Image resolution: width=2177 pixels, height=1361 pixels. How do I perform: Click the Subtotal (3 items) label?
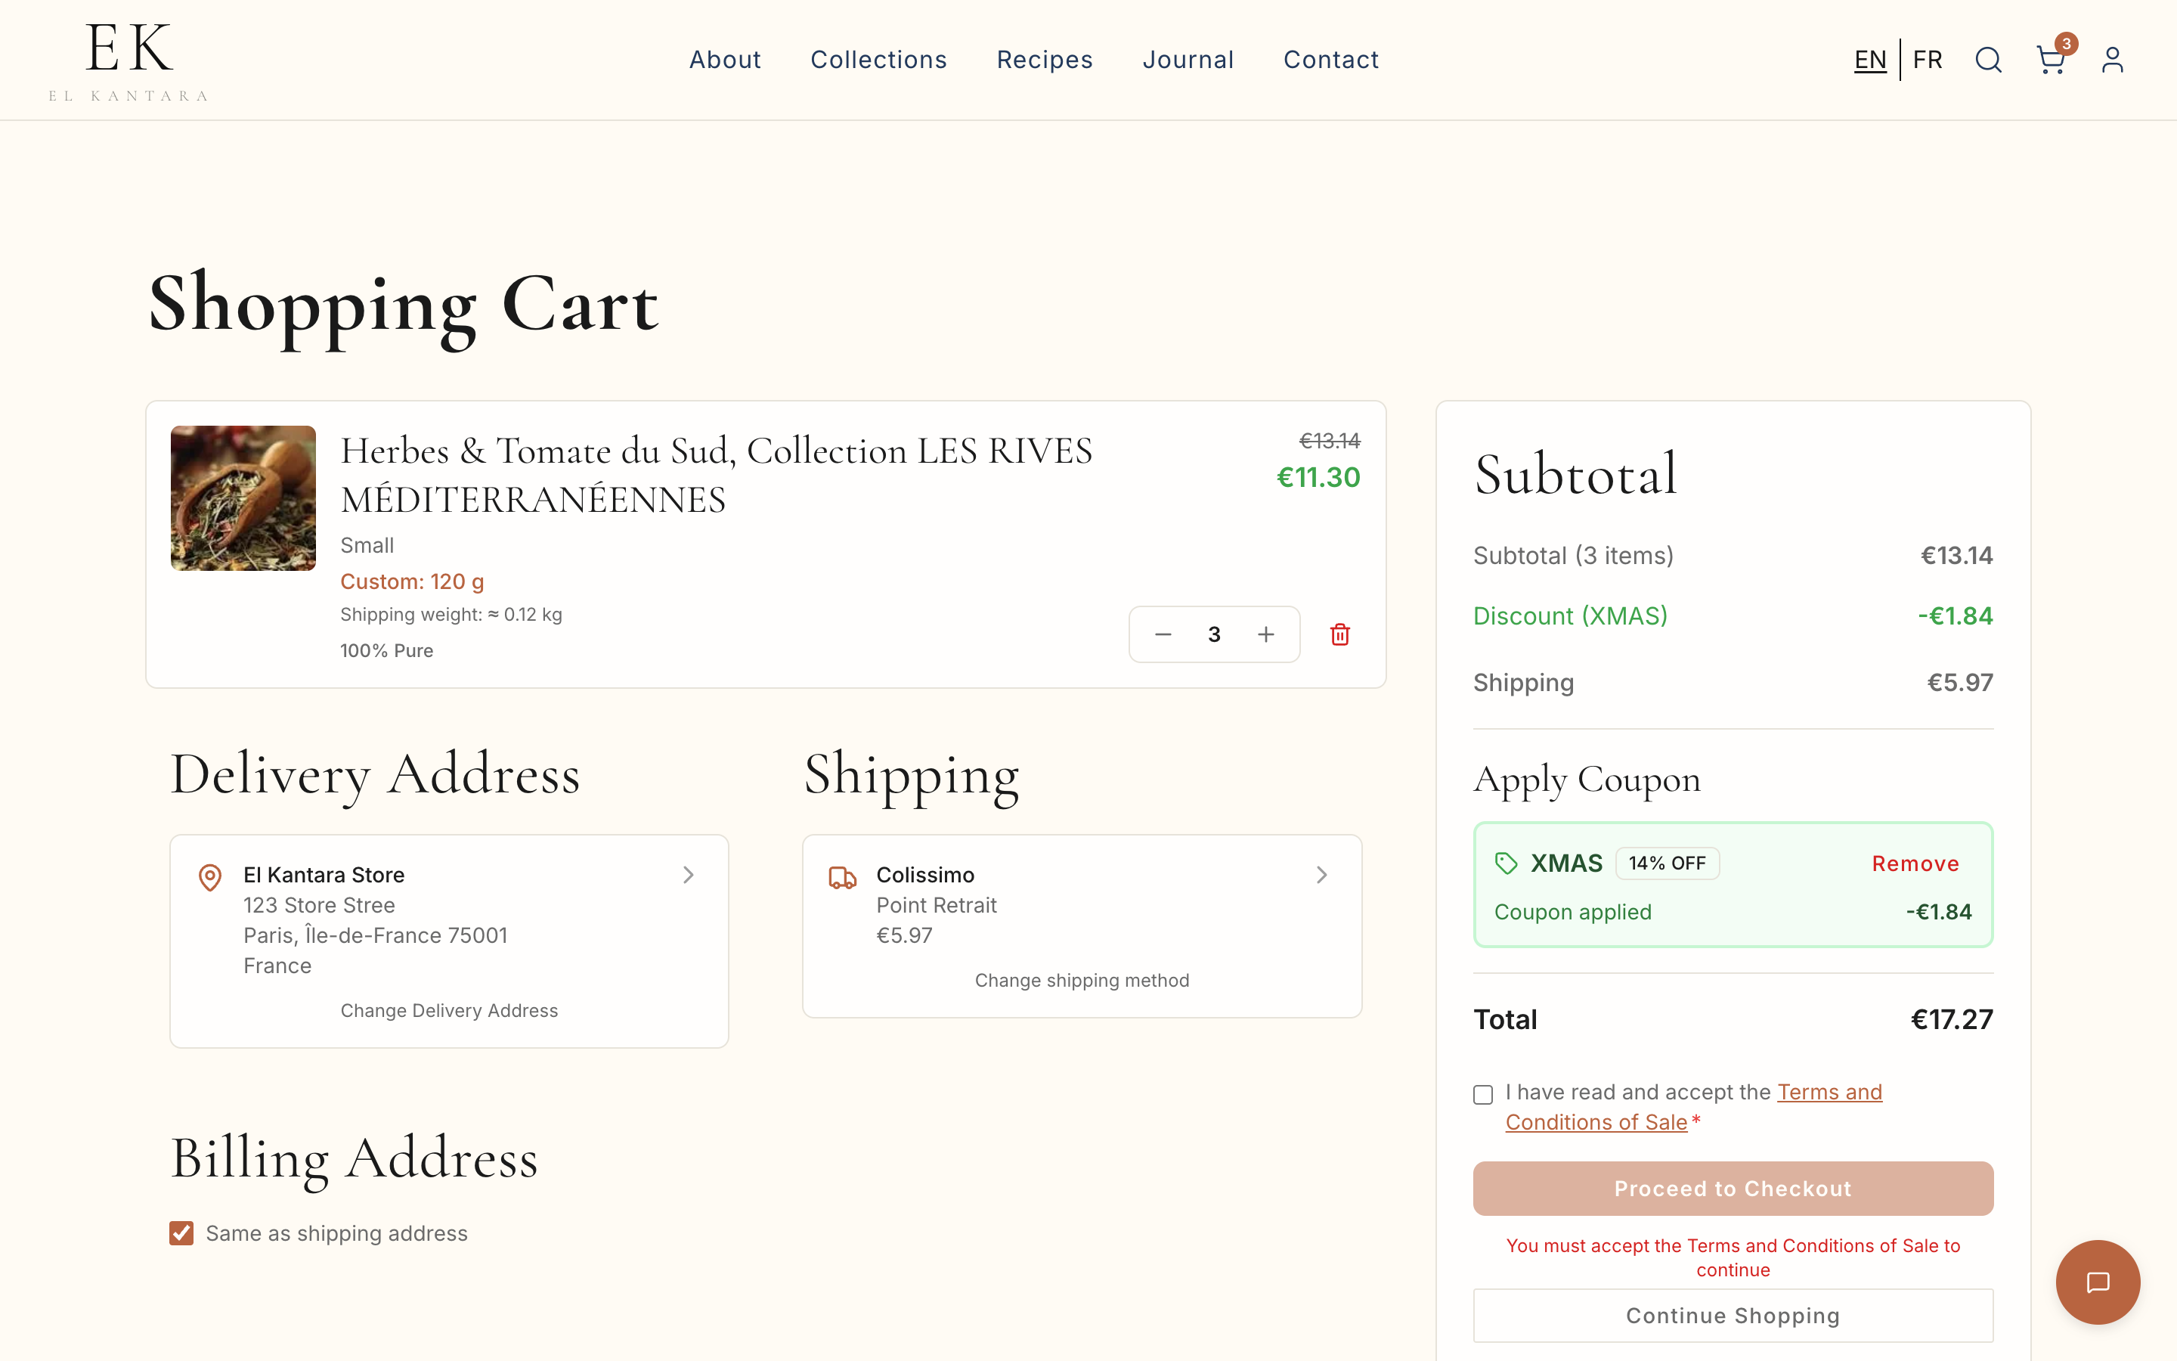click(x=1573, y=556)
